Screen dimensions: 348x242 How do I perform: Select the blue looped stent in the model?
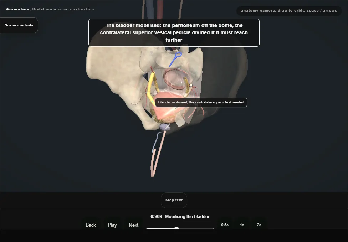(175, 59)
